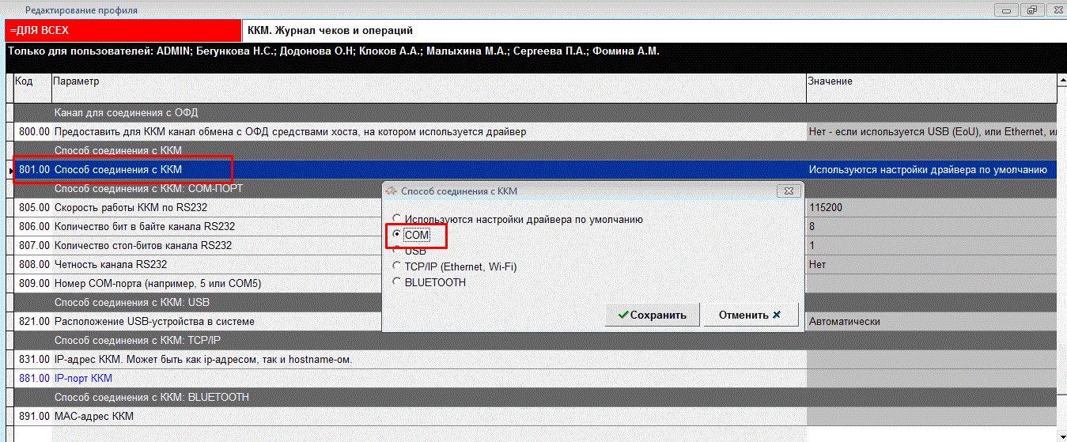
Task: Click the empty value cell for MAC-адрес ККМ
Action: (x=932, y=417)
